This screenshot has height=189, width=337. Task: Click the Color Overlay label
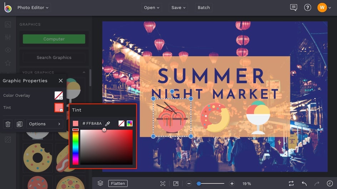click(x=16, y=95)
